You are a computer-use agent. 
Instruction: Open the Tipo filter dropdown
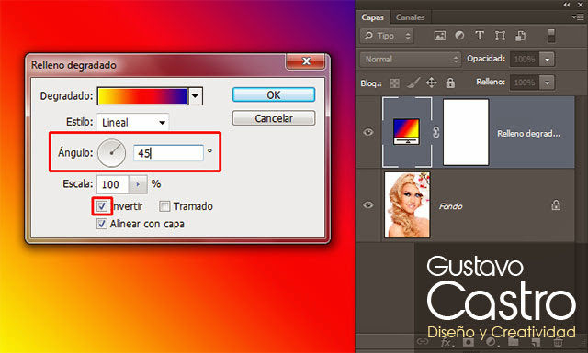387,36
